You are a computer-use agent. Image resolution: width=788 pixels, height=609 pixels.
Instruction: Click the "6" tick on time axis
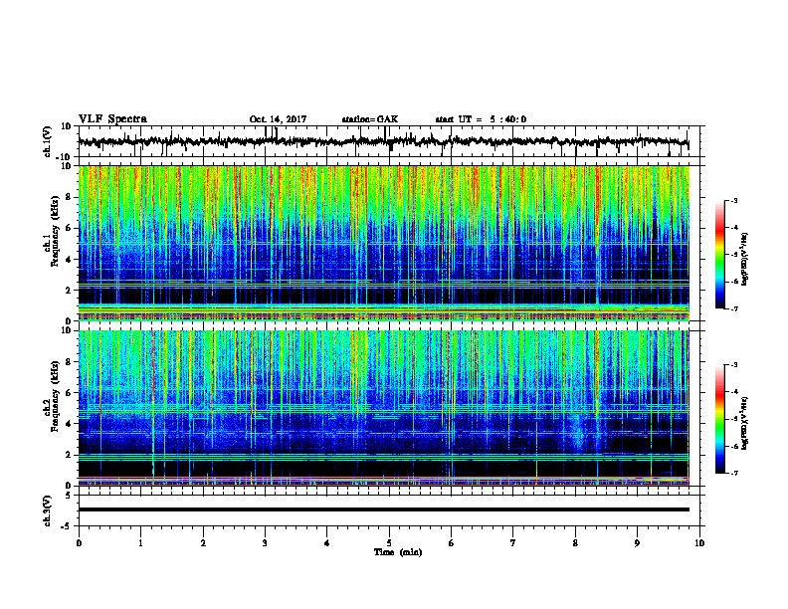click(451, 543)
